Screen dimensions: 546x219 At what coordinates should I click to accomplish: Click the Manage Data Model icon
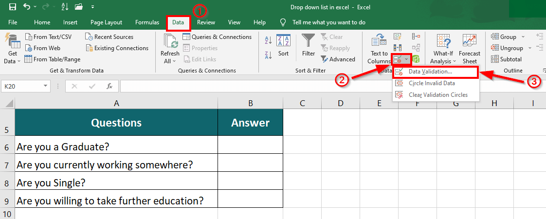pyautogui.click(x=416, y=59)
